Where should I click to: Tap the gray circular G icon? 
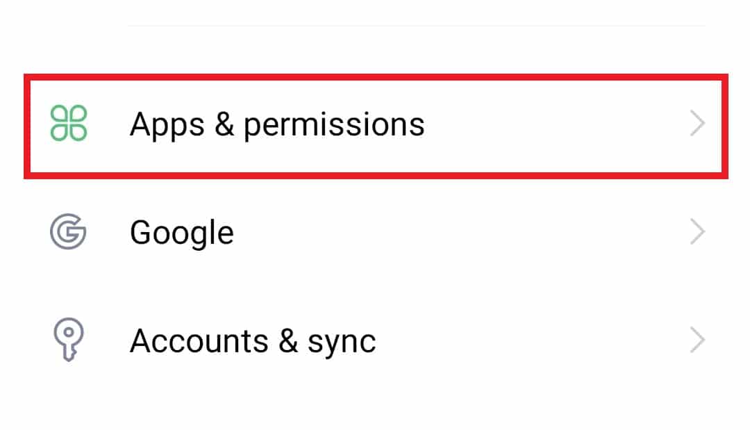(68, 231)
